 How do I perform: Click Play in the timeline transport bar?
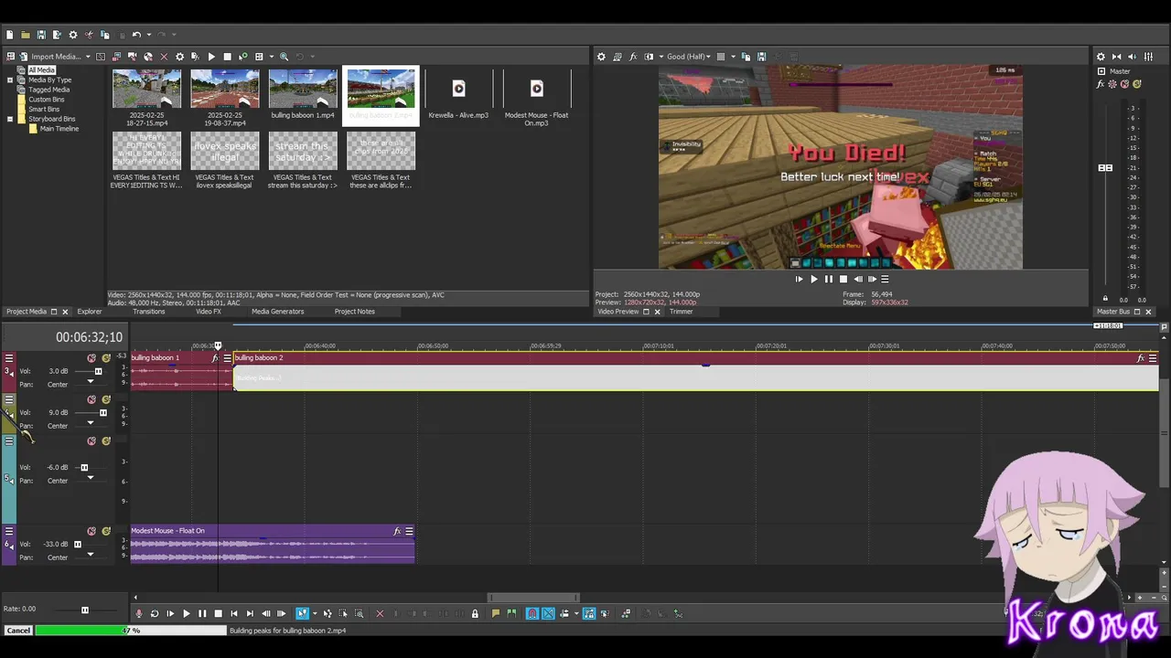tap(187, 613)
